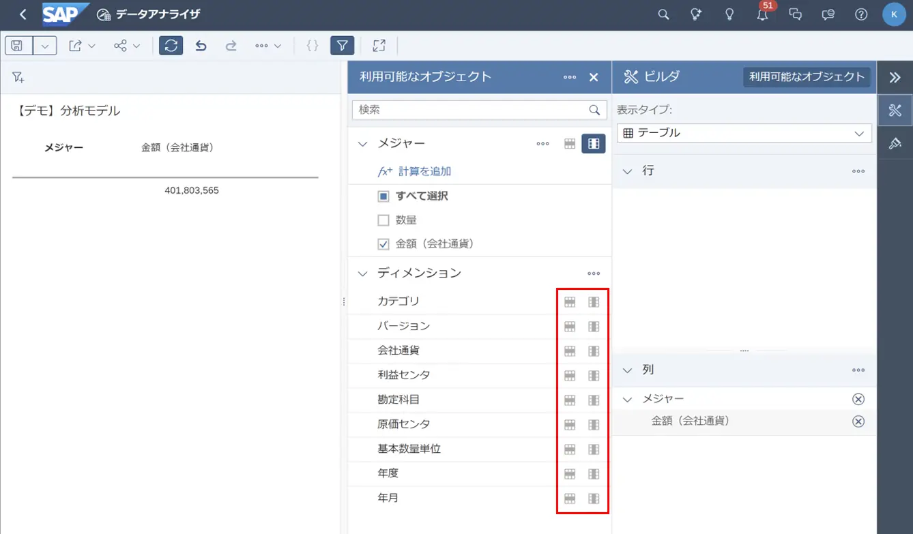Switch to the styling paintbrush tab
The width and height of the screenshot is (913, 534).
point(895,143)
